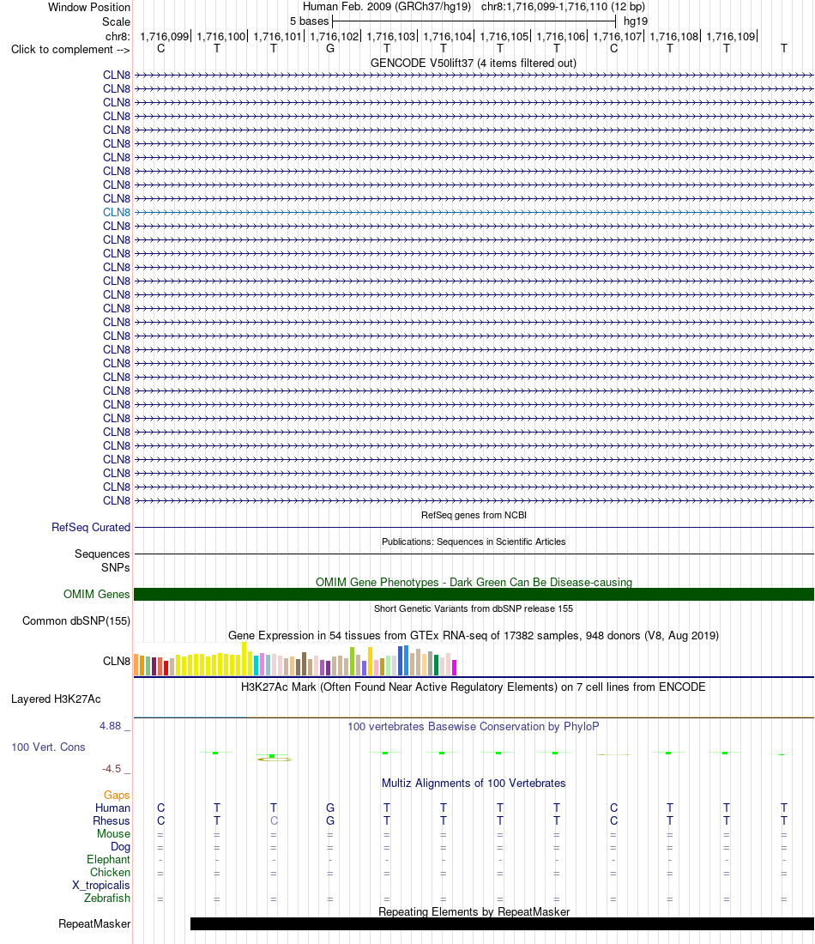Click the 'Mouse' species label

[114, 834]
